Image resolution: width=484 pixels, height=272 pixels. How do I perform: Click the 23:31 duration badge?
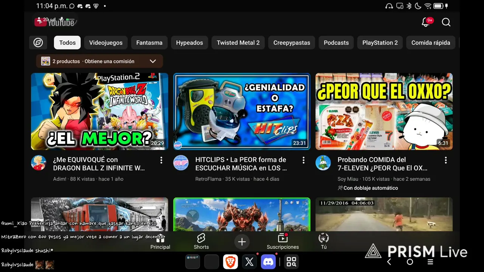point(299,144)
